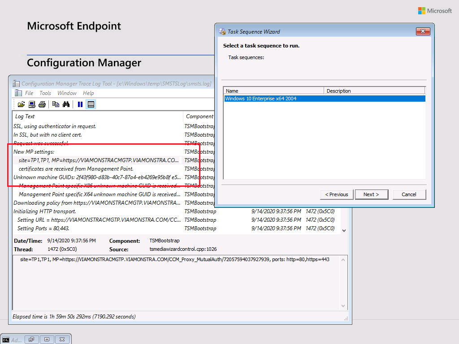
Task: Open the Tools menu
Action: coord(45,93)
